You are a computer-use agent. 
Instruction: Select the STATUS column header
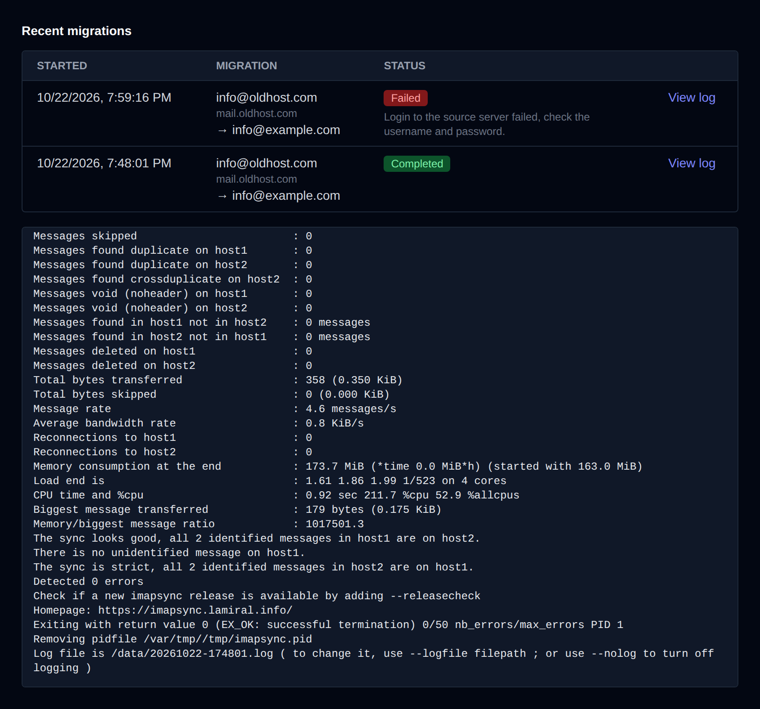click(404, 66)
